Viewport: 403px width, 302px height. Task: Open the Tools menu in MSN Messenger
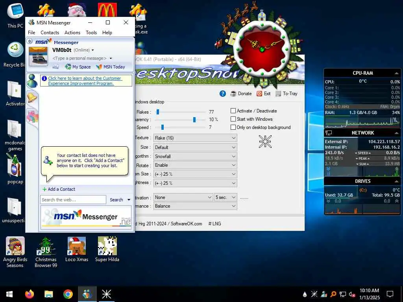click(91, 33)
